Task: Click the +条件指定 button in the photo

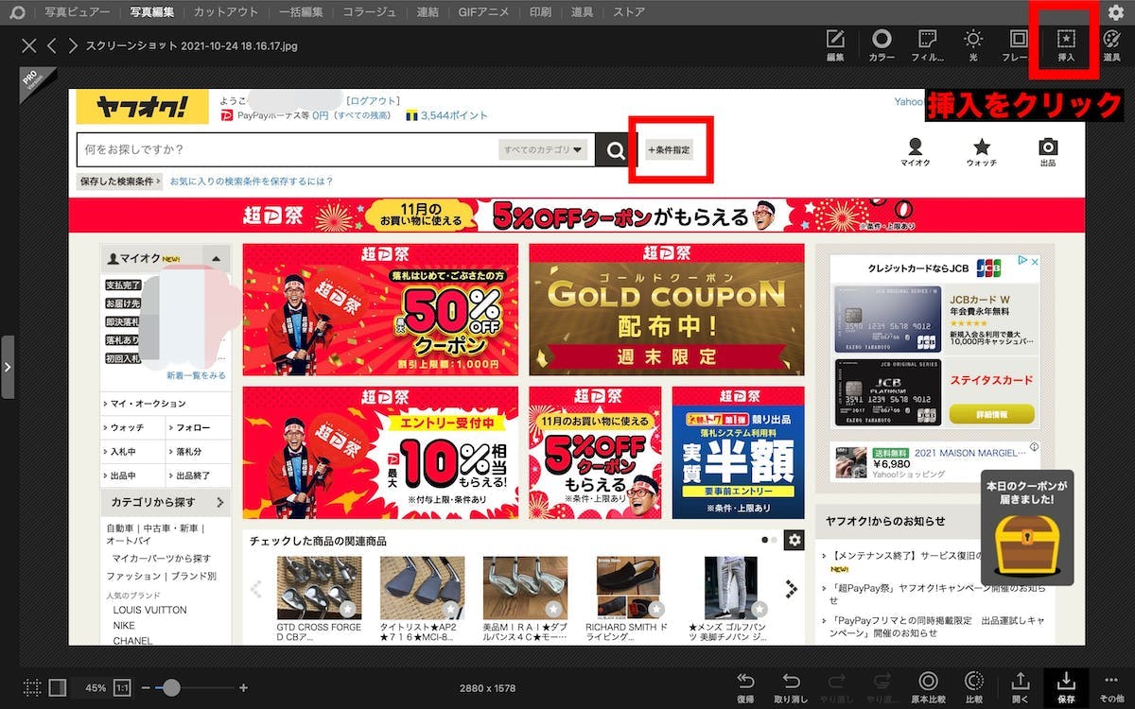Action: [669, 149]
